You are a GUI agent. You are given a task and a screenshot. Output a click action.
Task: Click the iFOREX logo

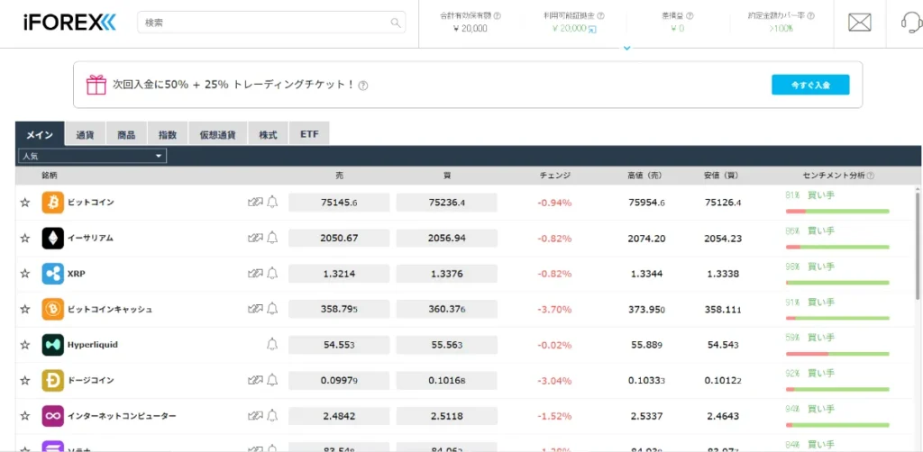[70, 23]
